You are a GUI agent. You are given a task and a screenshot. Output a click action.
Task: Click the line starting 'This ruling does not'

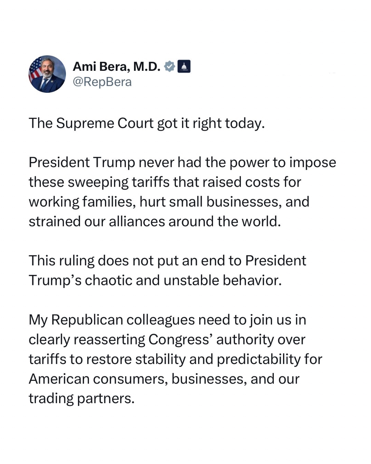click(167, 261)
